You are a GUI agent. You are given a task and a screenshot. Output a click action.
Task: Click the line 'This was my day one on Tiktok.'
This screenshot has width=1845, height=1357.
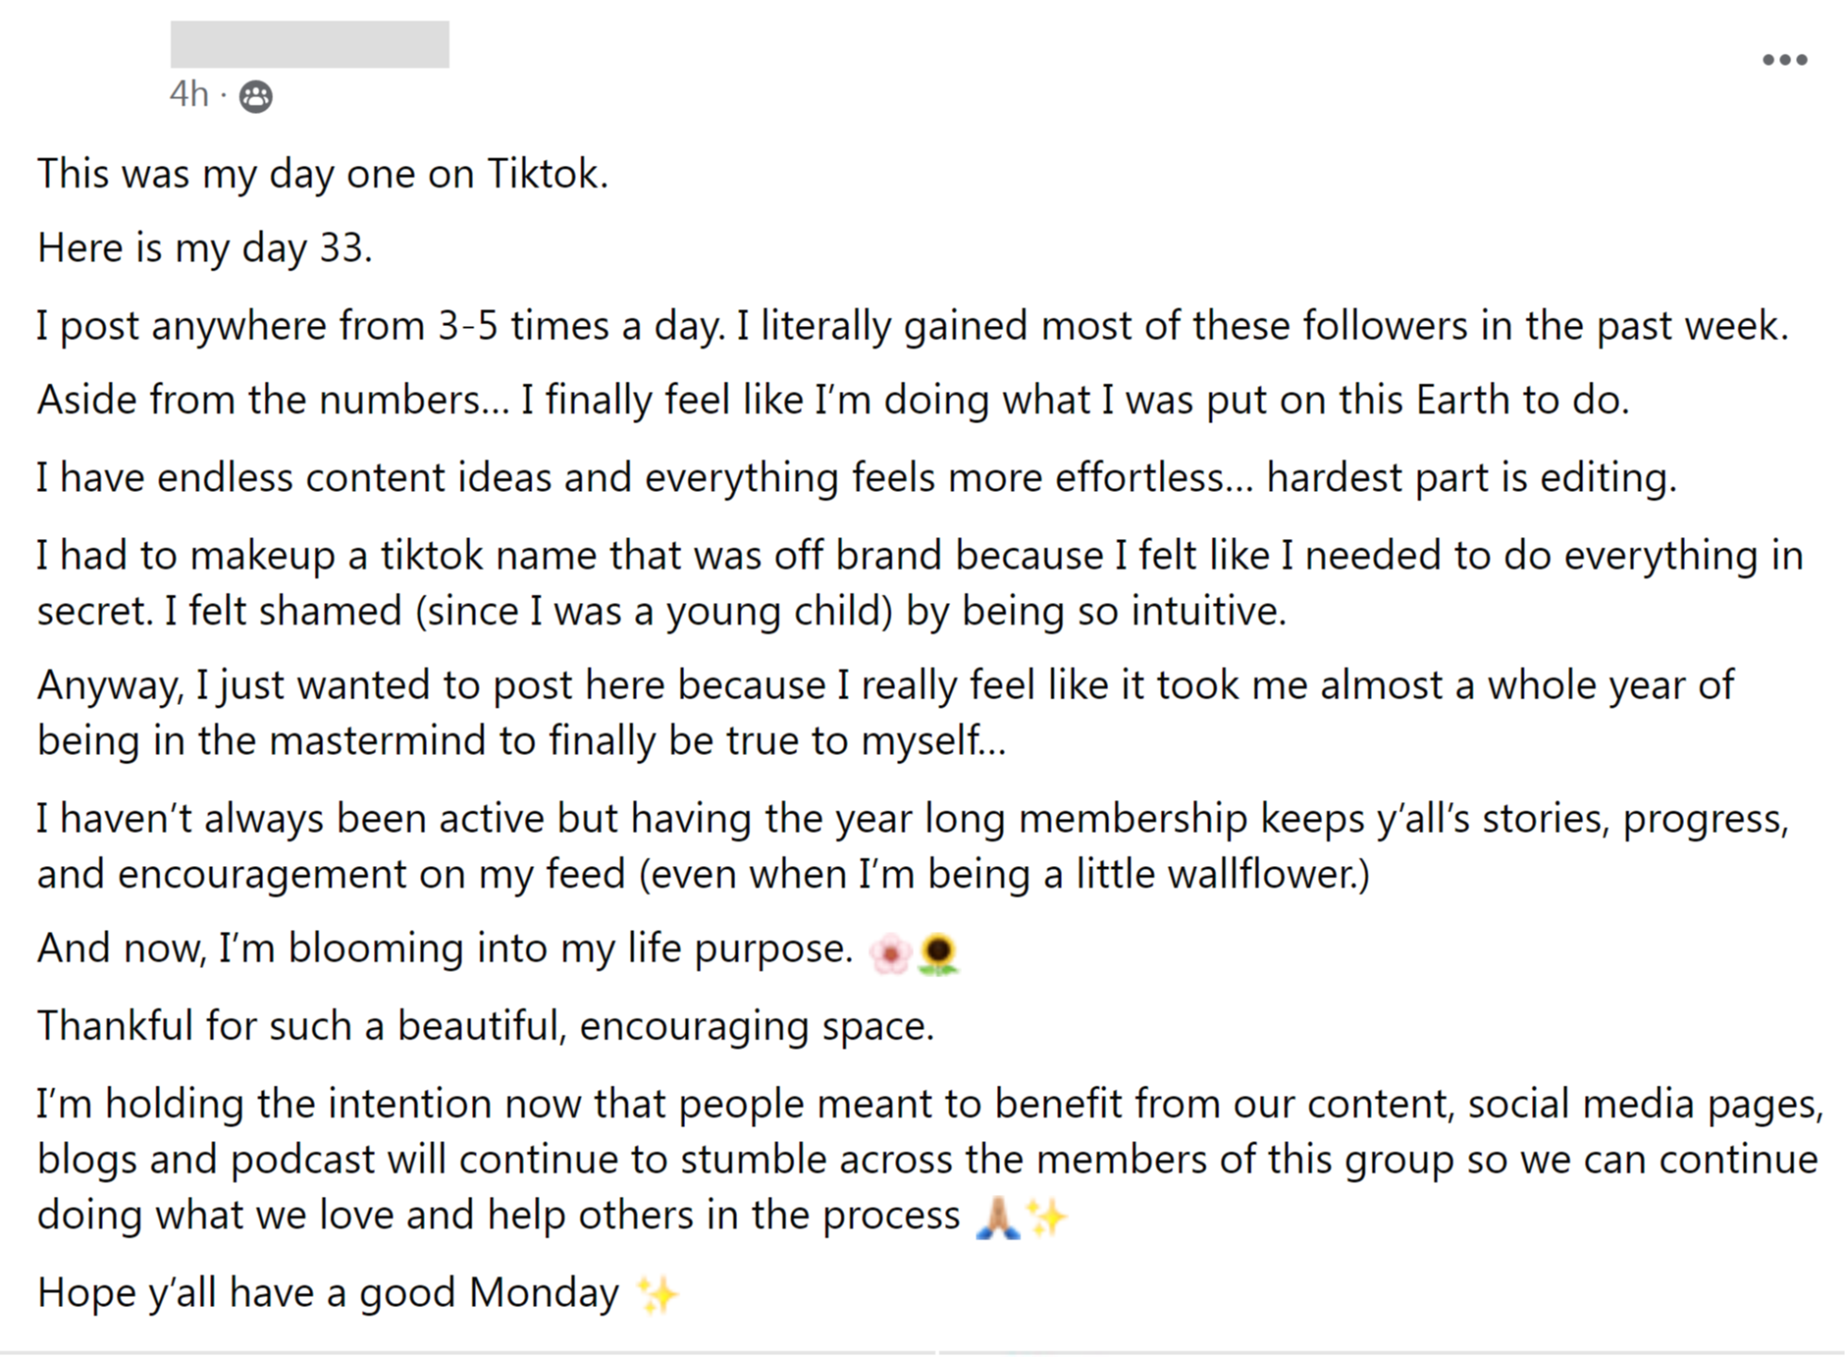(323, 174)
